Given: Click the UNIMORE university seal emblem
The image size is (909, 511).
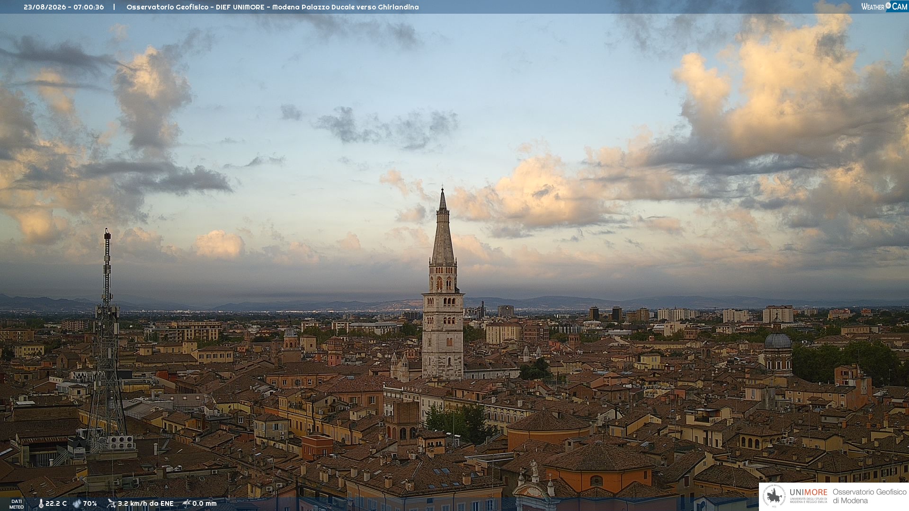Looking at the screenshot, I should 775,496.
